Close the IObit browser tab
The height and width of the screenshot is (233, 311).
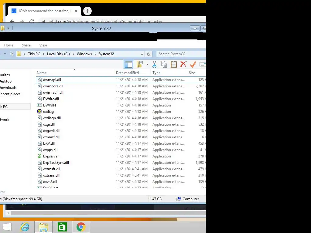click(x=76, y=11)
